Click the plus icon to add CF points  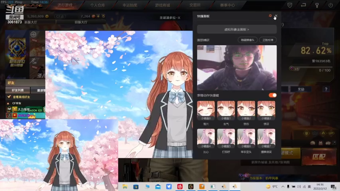(98, 16)
